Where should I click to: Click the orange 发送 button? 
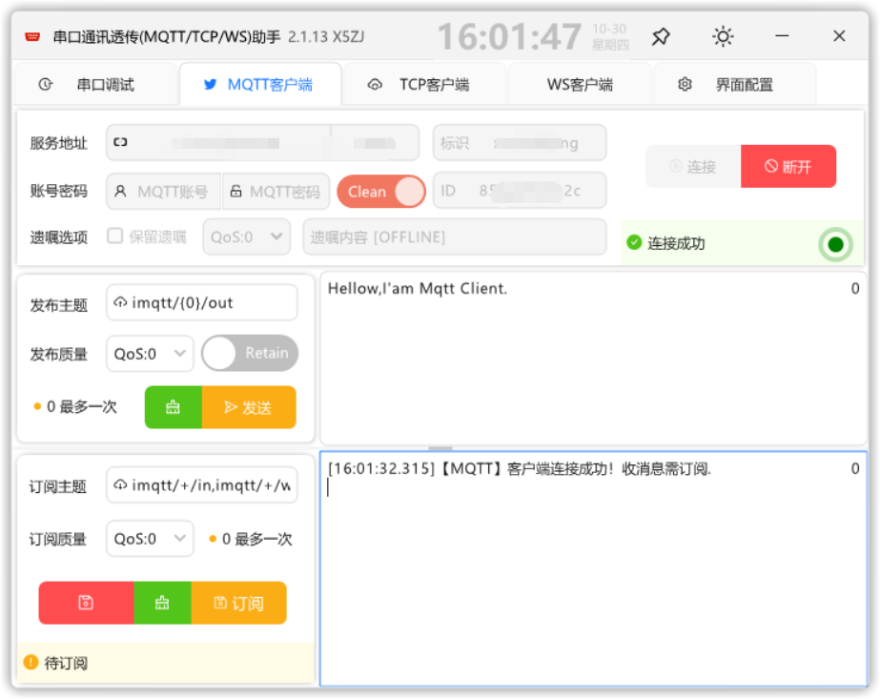coord(249,407)
